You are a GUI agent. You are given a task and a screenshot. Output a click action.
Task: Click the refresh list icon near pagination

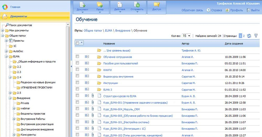click(249, 36)
